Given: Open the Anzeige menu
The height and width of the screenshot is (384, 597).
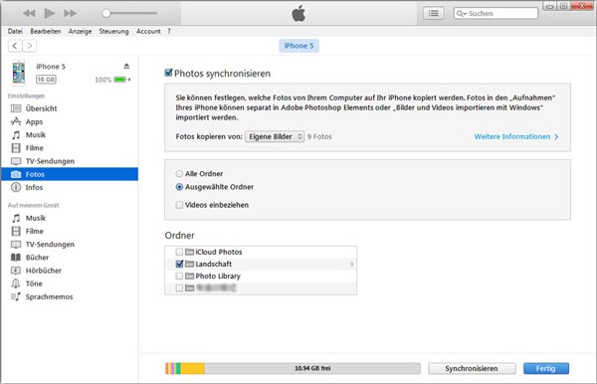Looking at the screenshot, I should coord(80,31).
